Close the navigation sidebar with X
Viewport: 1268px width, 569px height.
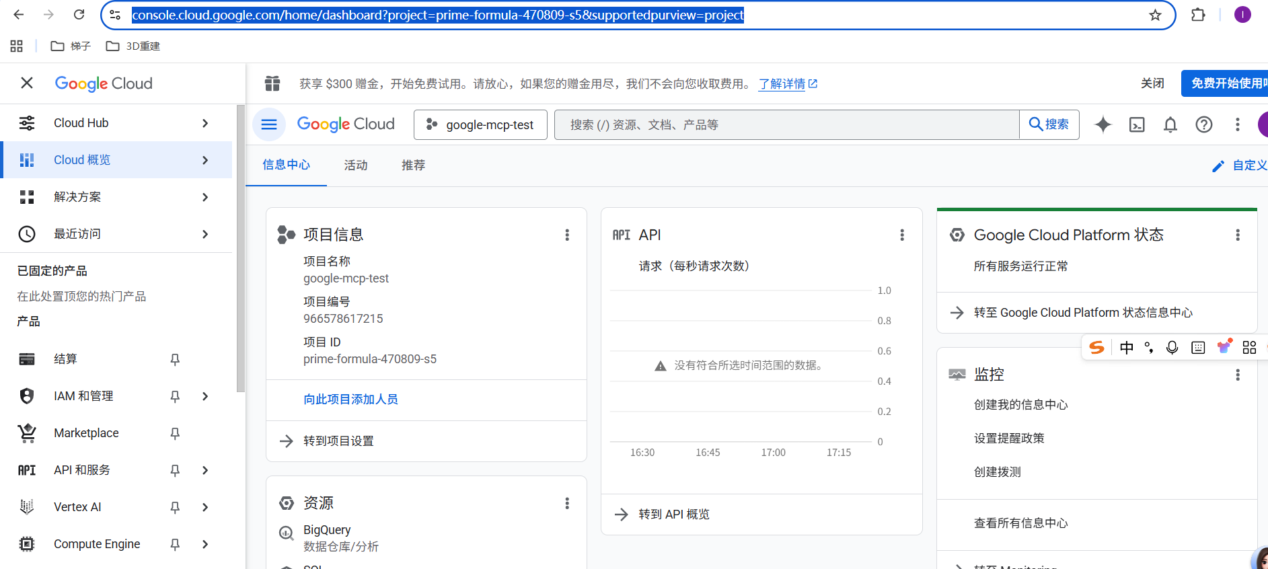pyautogui.click(x=27, y=83)
